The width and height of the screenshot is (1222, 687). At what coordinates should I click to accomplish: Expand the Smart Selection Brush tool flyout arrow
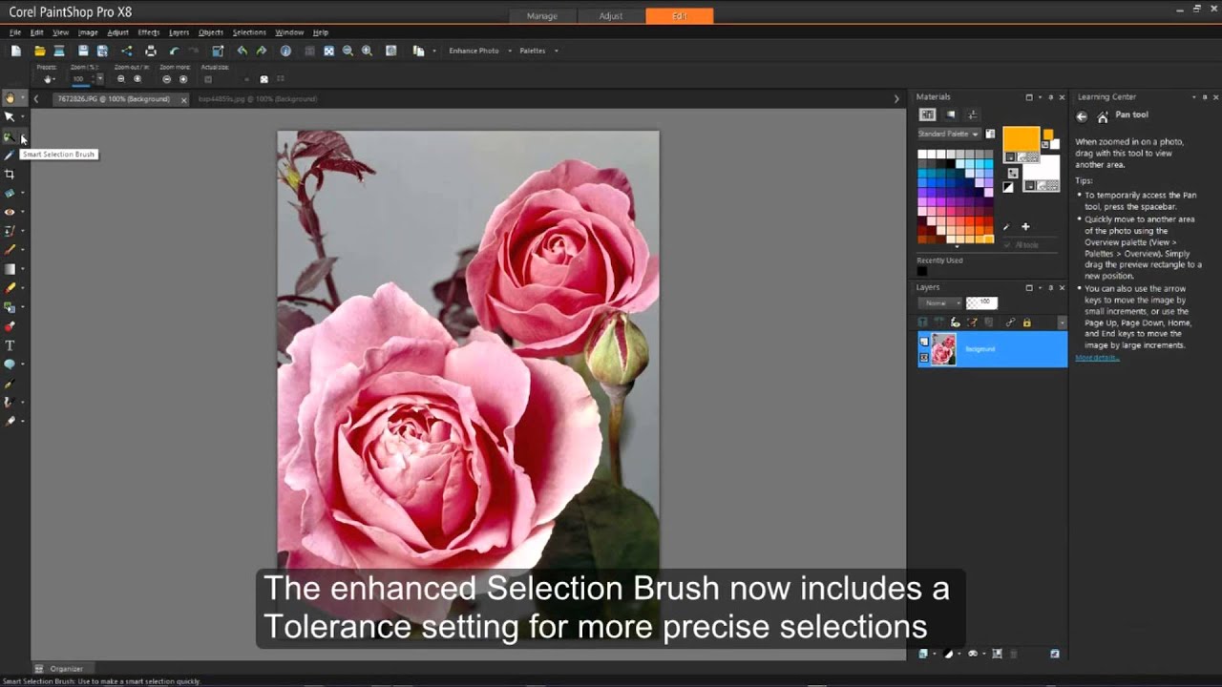pyautogui.click(x=23, y=137)
